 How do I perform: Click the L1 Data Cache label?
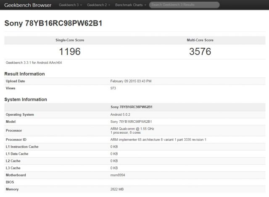click(x=17, y=154)
